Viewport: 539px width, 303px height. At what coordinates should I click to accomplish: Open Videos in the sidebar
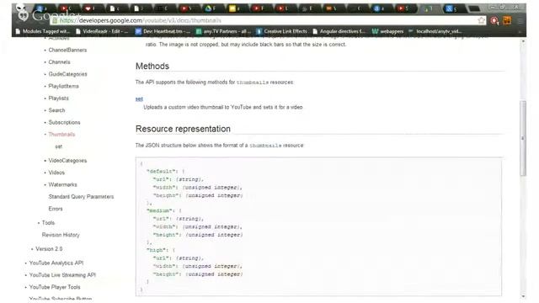click(x=56, y=173)
